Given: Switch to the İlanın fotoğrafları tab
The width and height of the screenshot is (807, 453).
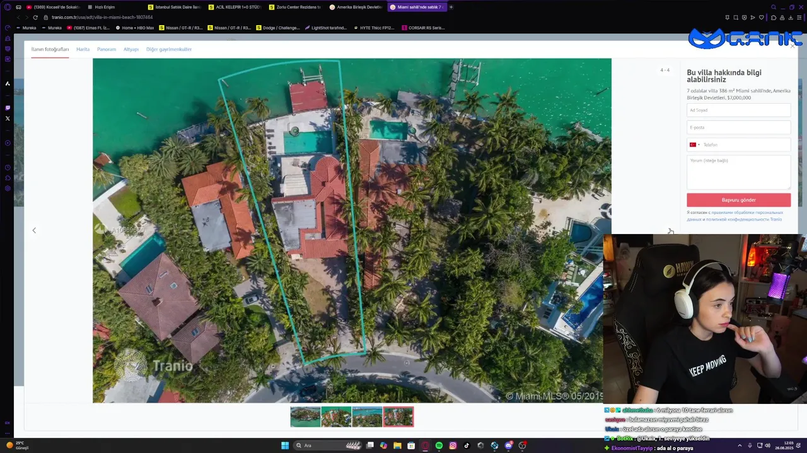Looking at the screenshot, I should 50,49.
